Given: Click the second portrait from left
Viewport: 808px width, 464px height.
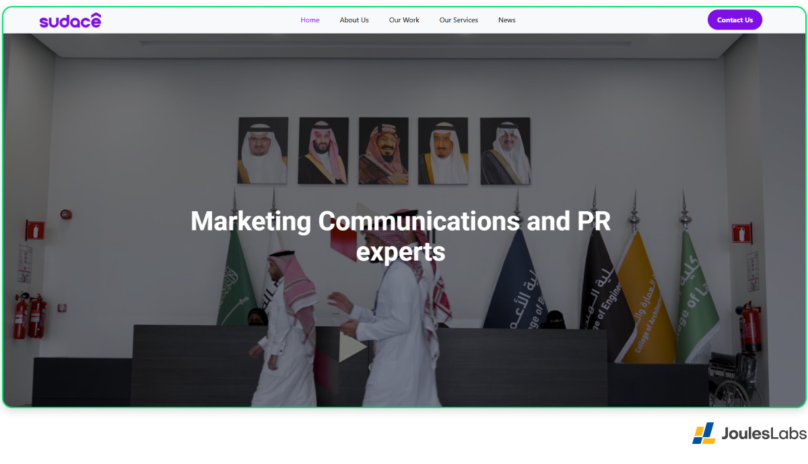Looking at the screenshot, I should 323,151.
